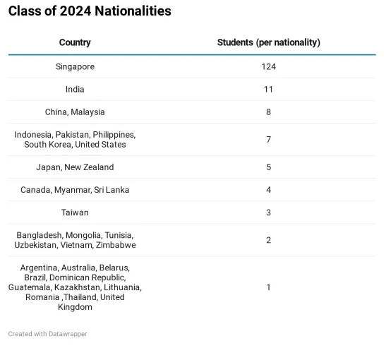Click the value 11 for India
This screenshot has height=353, width=386.
(269, 89)
